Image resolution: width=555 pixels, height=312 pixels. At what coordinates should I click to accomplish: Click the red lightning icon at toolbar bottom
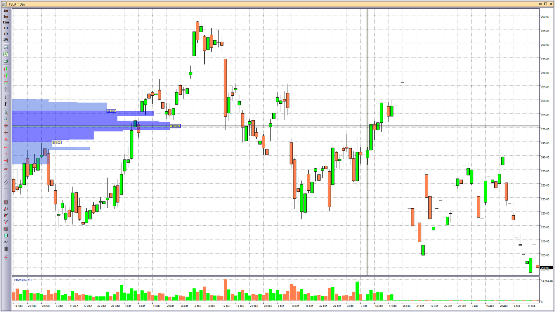(6, 257)
